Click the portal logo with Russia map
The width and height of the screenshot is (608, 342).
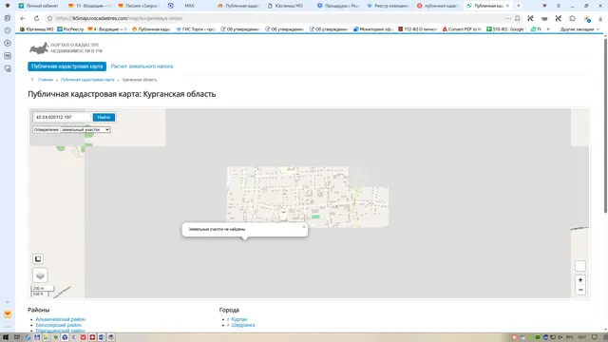[x=66, y=48]
